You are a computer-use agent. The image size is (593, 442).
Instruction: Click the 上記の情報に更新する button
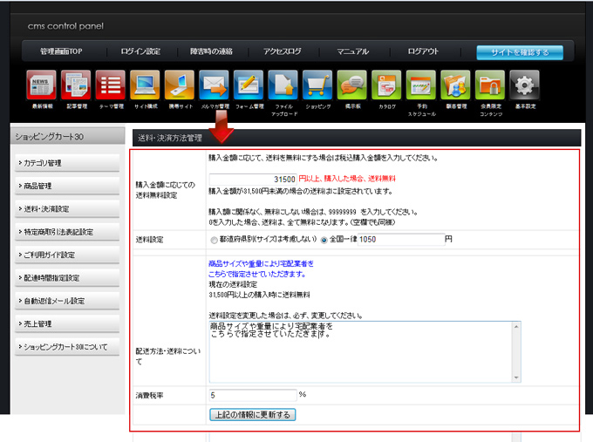click(x=253, y=414)
